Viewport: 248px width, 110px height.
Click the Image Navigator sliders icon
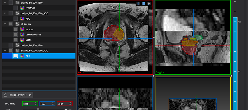pyautogui.click(x=6, y=95)
